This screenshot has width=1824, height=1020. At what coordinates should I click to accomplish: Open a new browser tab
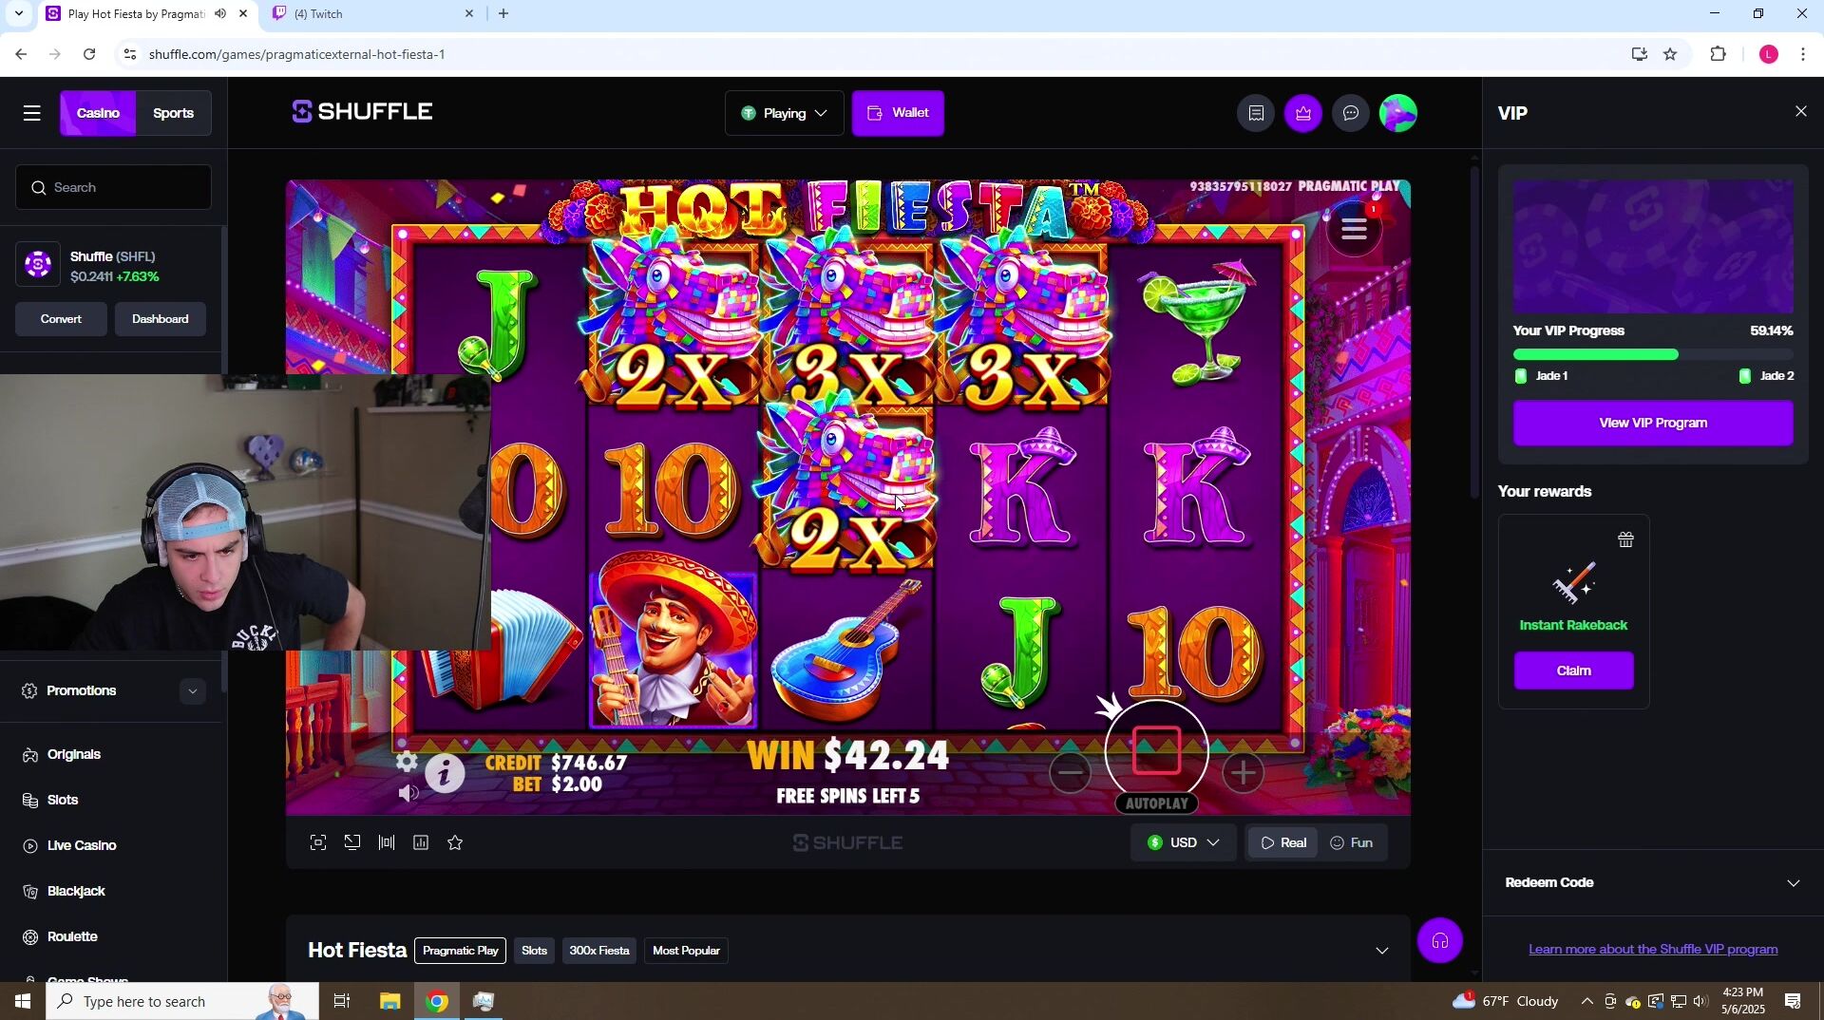(503, 13)
